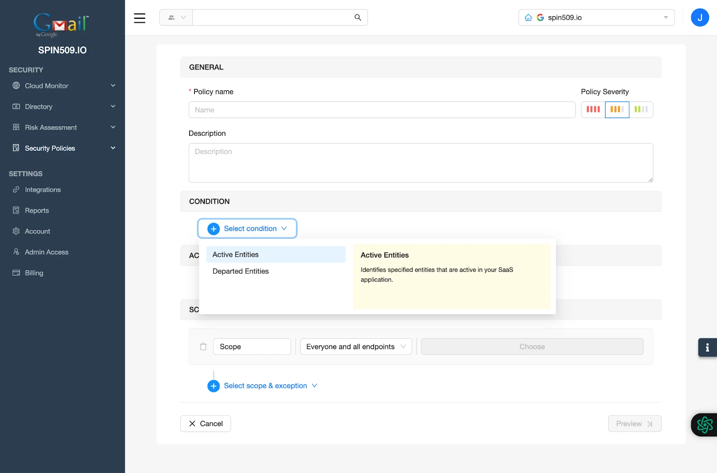The height and width of the screenshot is (473, 717).
Task: Click the search magnifier icon
Action: (357, 17)
